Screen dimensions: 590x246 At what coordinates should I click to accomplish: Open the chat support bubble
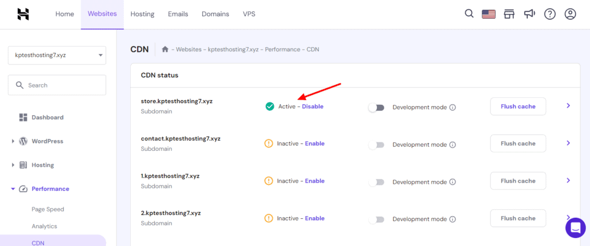(x=575, y=228)
